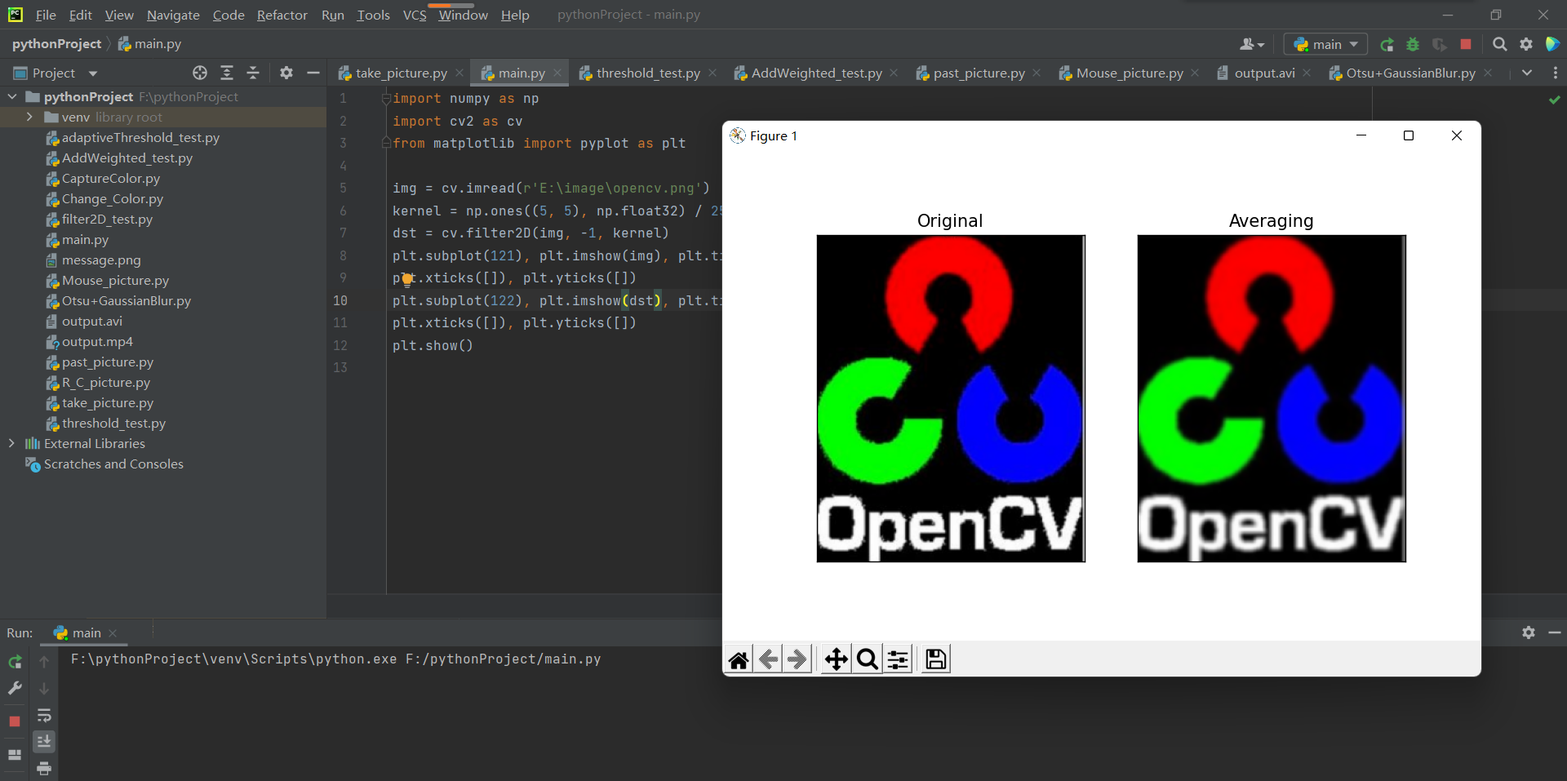The height and width of the screenshot is (781, 1567).
Task: Toggle scroll to end in Run console
Action: [44, 741]
